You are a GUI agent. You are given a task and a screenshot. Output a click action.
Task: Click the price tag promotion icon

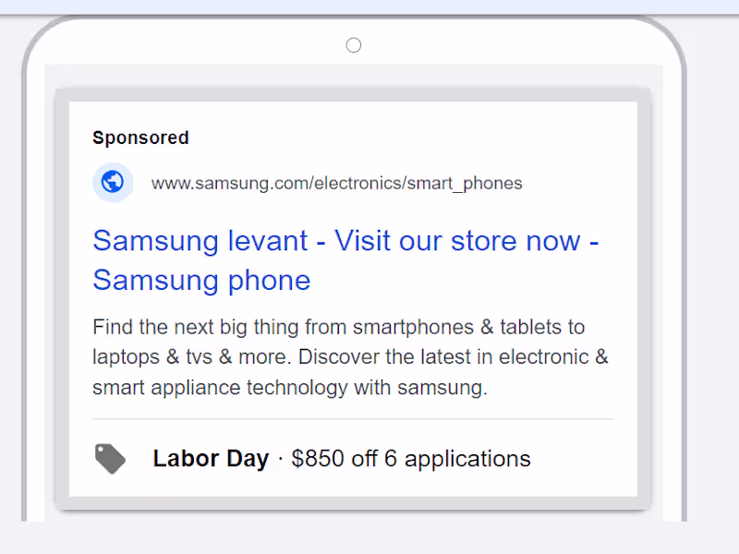[111, 458]
